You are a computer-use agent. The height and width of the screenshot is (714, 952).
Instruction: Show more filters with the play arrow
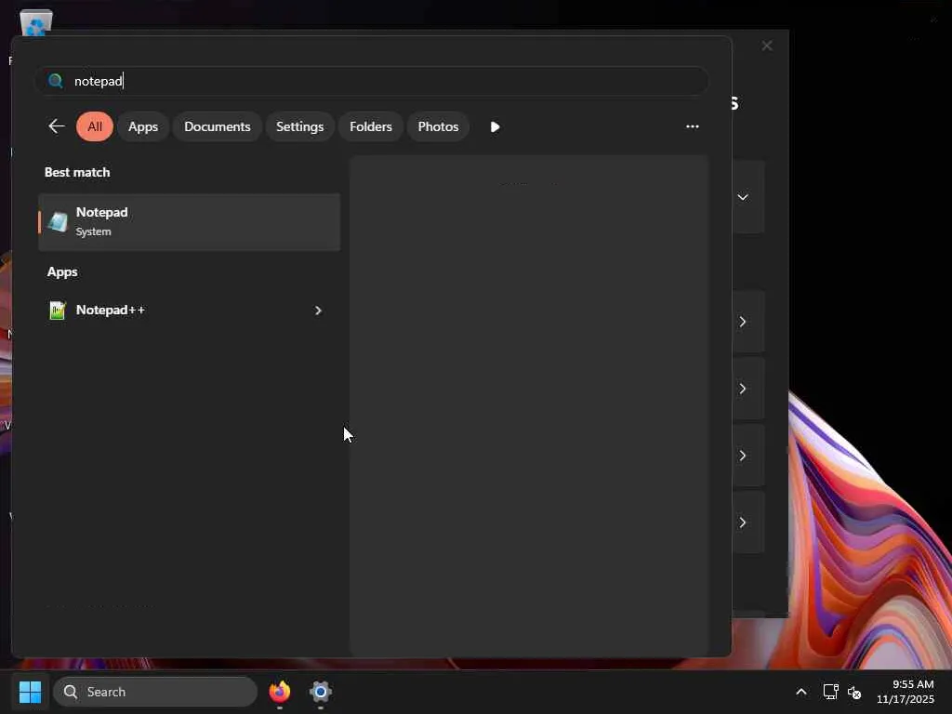495,126
